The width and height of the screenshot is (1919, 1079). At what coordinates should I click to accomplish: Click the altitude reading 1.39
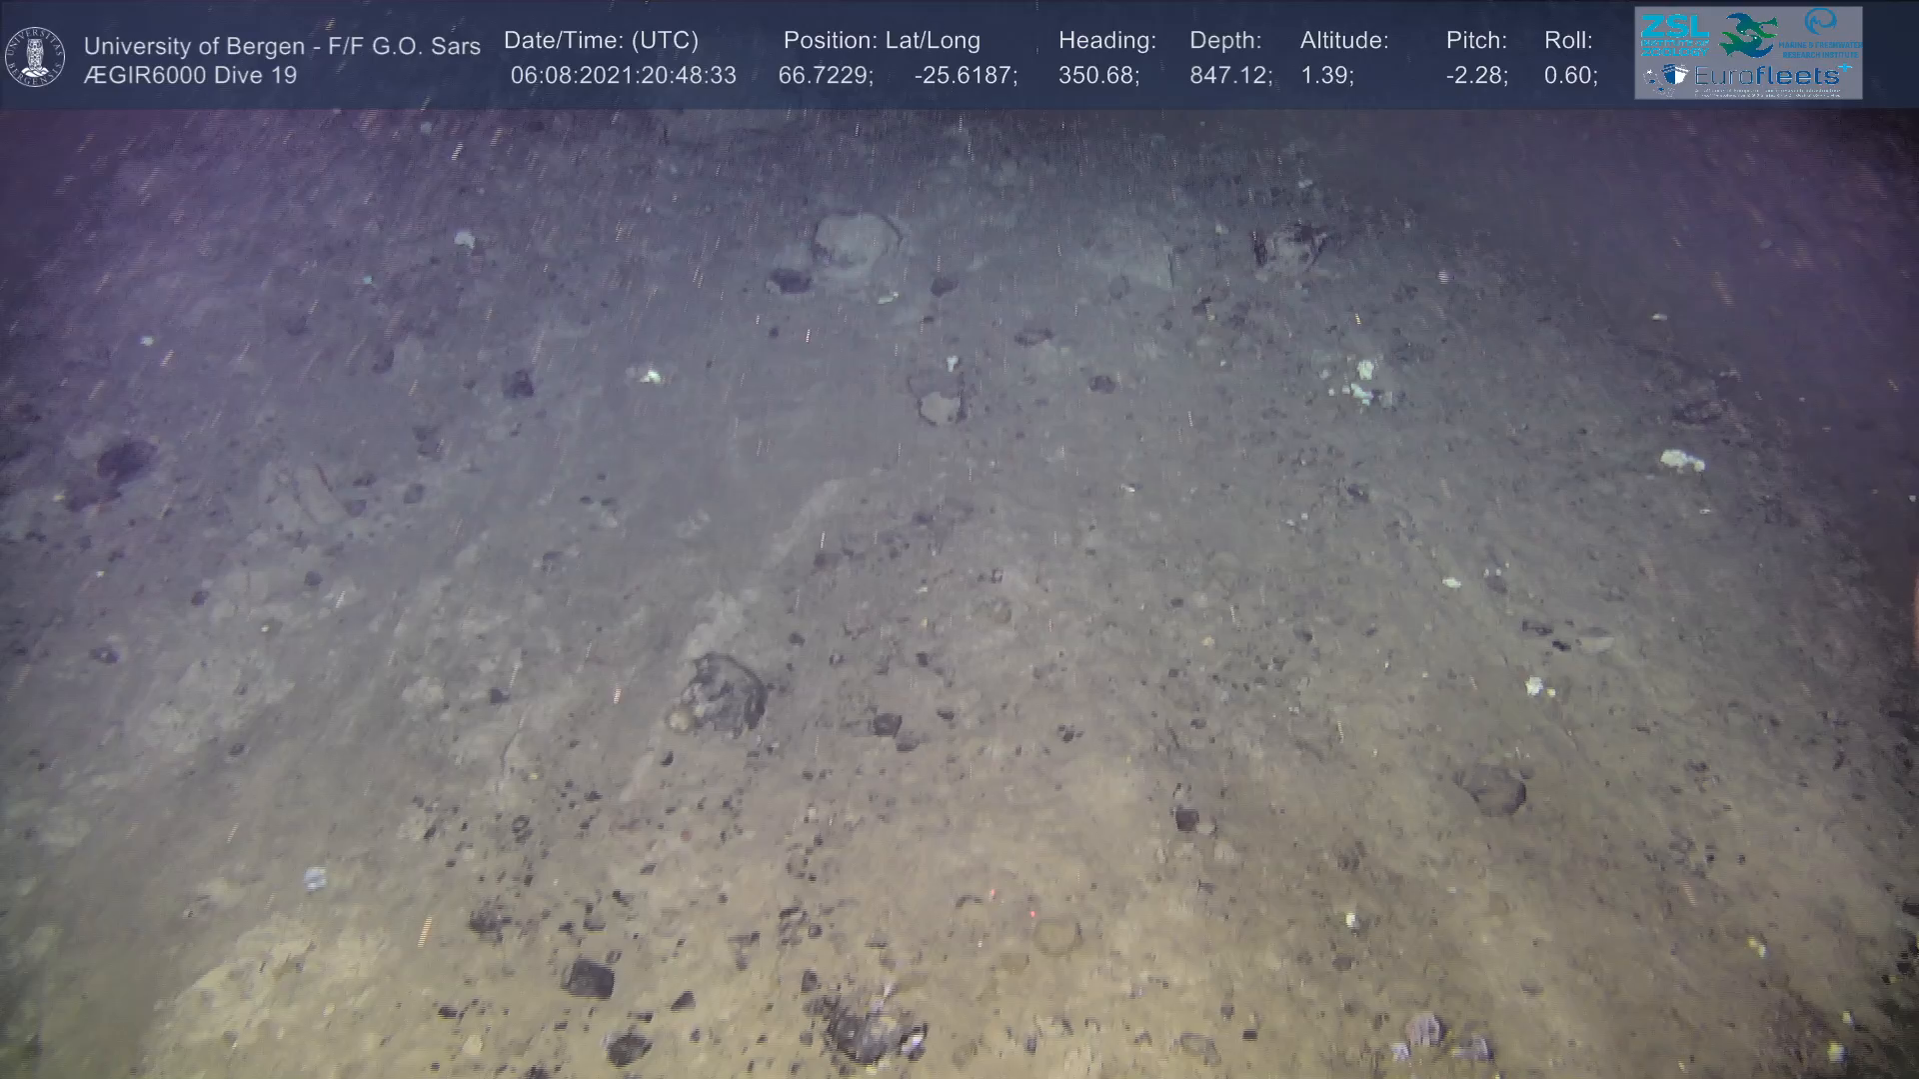coord(1326,76)
